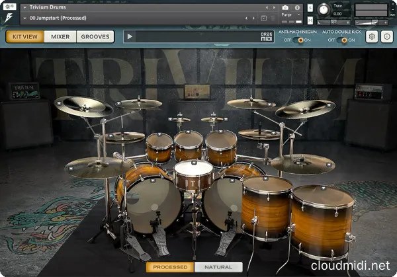
Task: Open the settings gear icon
Action: [x=372, y=37]
